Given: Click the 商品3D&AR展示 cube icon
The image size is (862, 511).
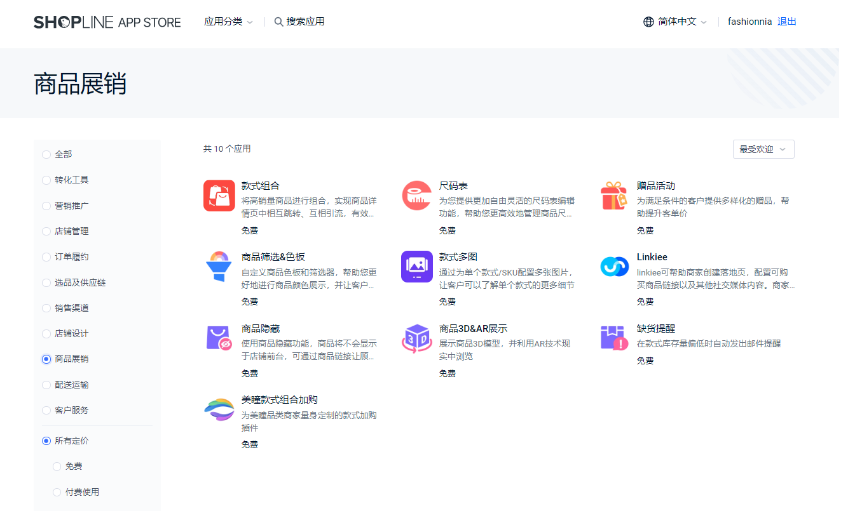Looking at the screenshot, I should pyautogui.click(x=417, y=338).
